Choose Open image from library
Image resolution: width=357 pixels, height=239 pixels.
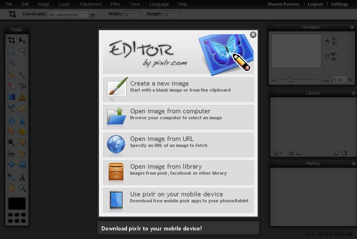(178, 173)
